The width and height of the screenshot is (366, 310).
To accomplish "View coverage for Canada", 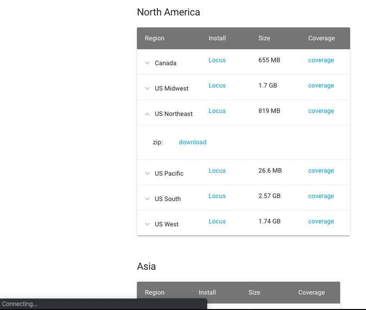I will pyautogui.click(x=321, y=60).
